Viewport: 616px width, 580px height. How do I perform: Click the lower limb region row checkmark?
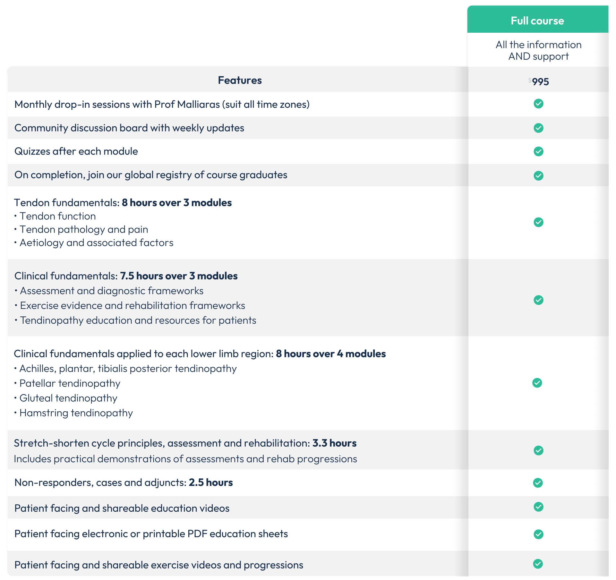click(x=537, y=383)
